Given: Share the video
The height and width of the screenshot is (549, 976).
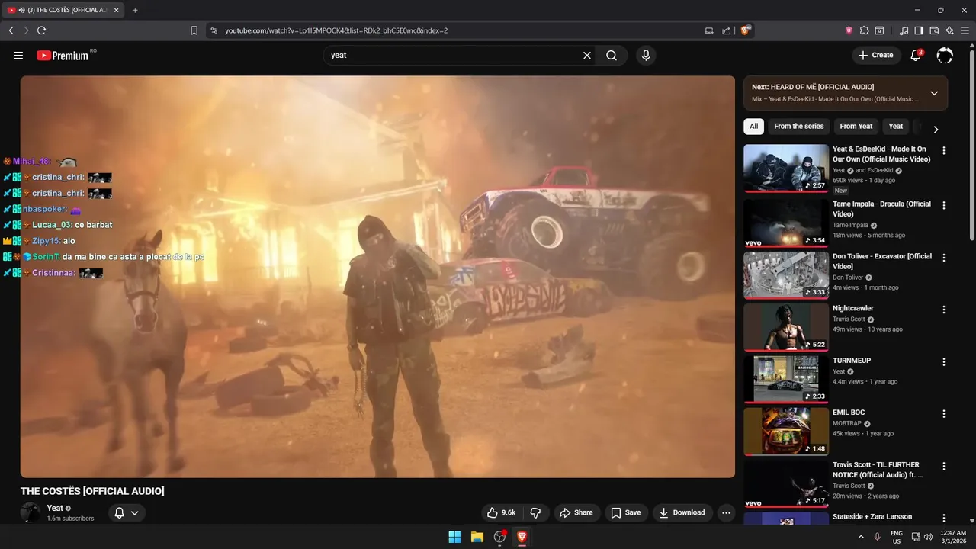Looking at the screenshot, I should [576, 512].
